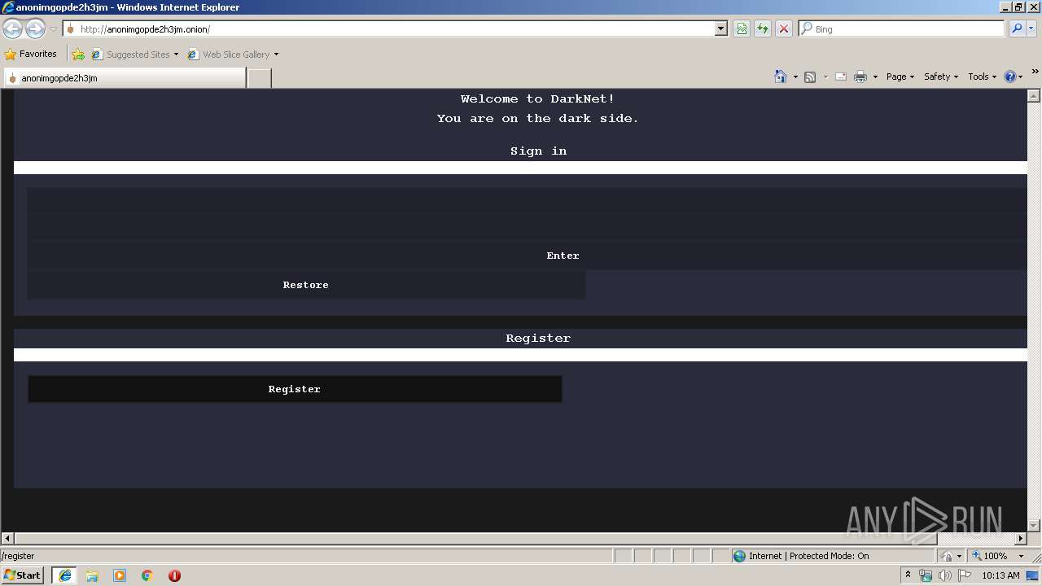This screenshot has width=1042, height=586.
Task: Click the browser Back arrow
Action: pyautogui.click(x=13, y=29)
